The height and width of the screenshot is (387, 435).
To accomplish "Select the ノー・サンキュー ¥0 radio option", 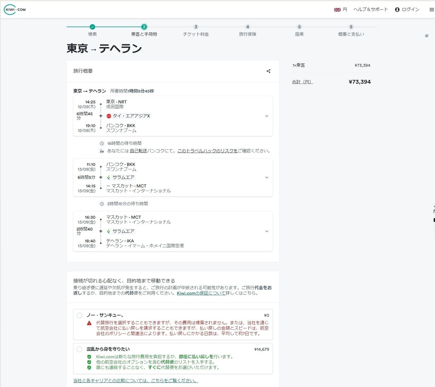I will click(x=79, y=315).
